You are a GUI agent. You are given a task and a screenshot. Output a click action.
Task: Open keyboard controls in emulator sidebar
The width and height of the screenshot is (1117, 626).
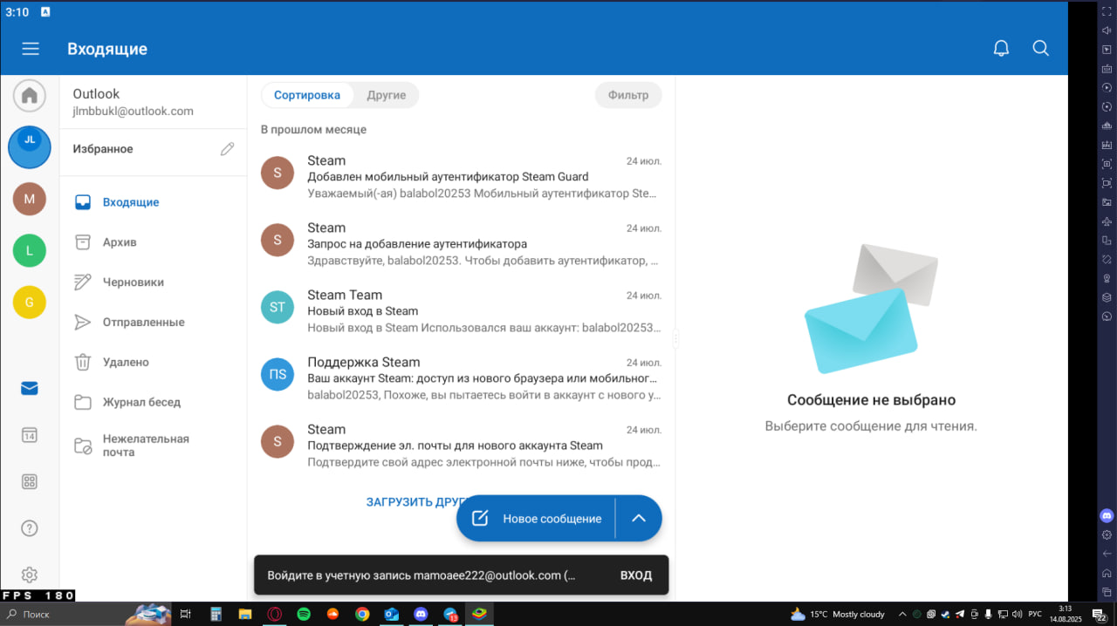pyautogui.click(x=1107, y=68)
